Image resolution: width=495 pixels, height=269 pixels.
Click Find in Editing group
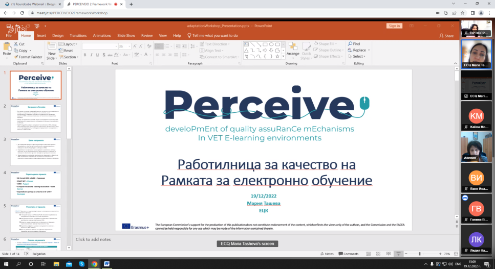coord(354,44)
